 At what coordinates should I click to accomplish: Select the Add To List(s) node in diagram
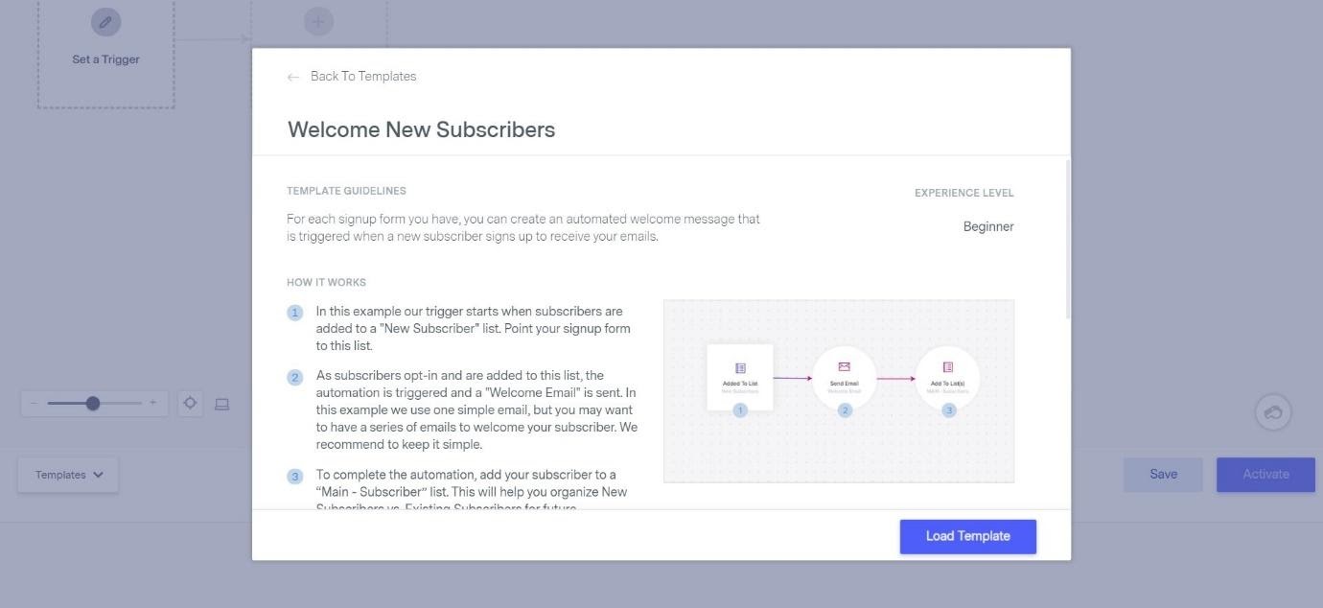[x=947, y=378]
